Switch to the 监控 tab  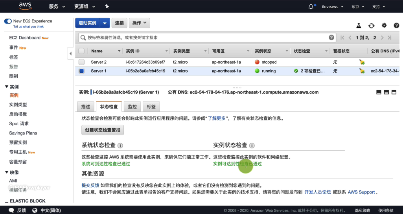[132, 107]
